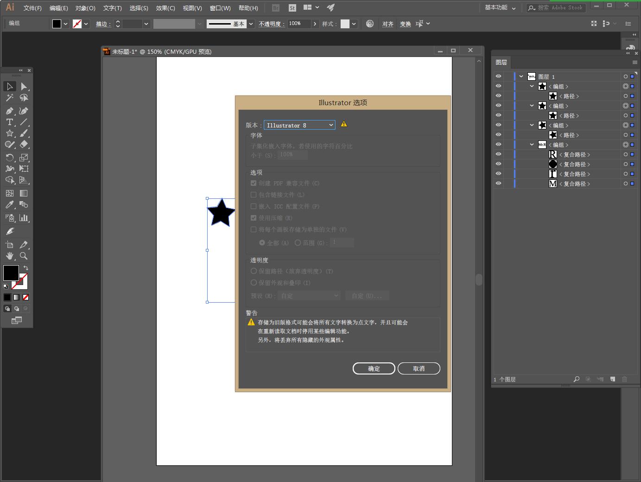
Task: Select the Artboard tool
Action: coord(10,245)
